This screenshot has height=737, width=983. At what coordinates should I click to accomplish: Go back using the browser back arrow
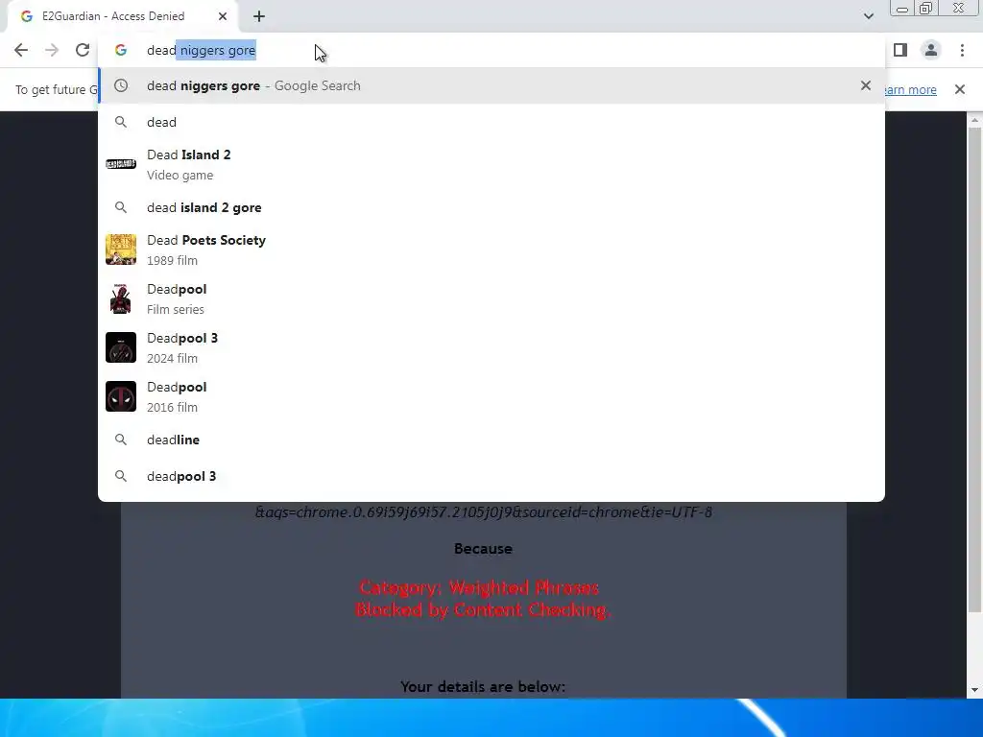click(x=21, y=50)
